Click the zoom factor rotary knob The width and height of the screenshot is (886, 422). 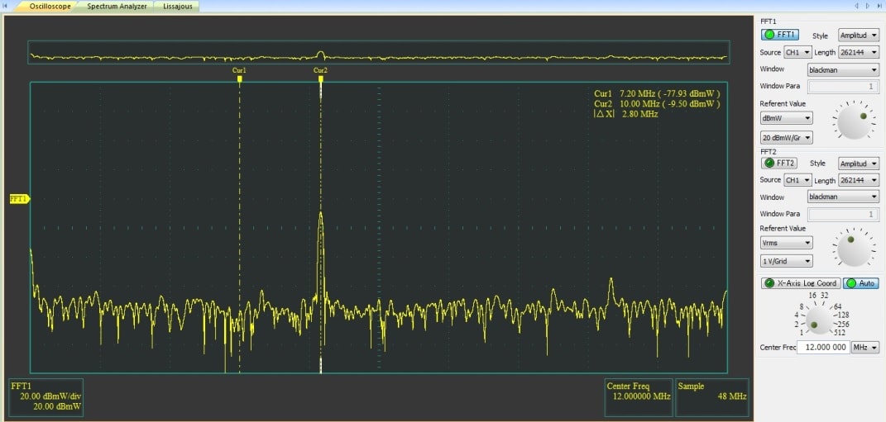(819, 320)
